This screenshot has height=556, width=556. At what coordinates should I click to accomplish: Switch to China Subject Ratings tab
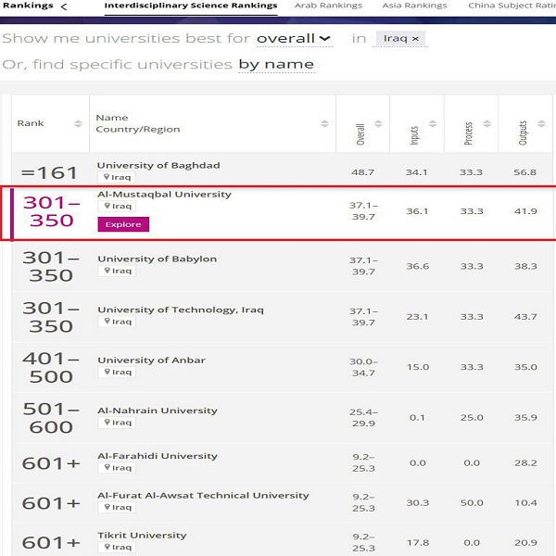(x=512, y=6)
